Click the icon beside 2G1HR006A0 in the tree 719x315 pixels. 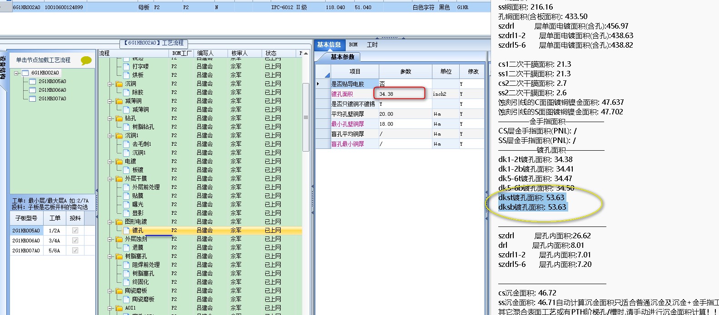point(33,90)
